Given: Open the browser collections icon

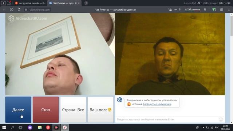Looking at the screenshot, I should click(221, 10).
